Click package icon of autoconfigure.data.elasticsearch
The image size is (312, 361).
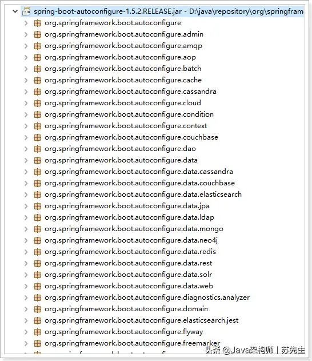[x=37, y=195]
